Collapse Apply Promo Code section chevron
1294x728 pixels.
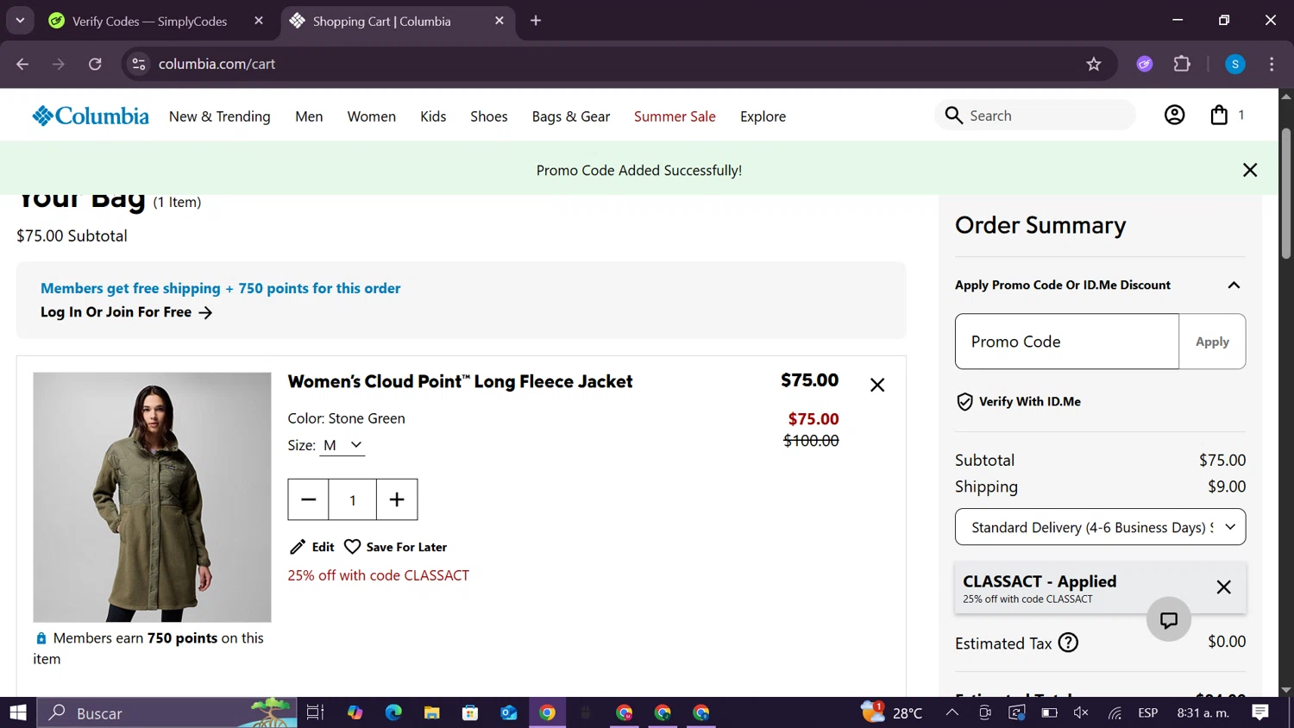coord(1234,286)
